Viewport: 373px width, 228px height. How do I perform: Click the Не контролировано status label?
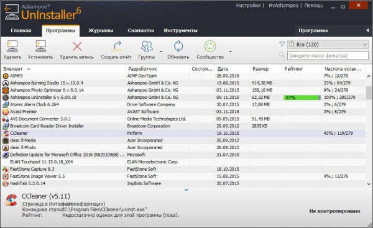pos(334,211)
